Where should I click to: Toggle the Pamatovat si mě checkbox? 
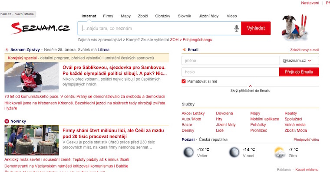[184, 81]
